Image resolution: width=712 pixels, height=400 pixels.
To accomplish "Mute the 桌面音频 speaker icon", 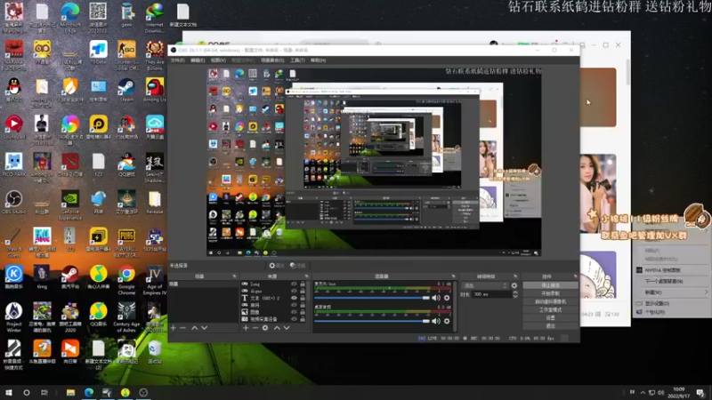I will coord(436,321).
